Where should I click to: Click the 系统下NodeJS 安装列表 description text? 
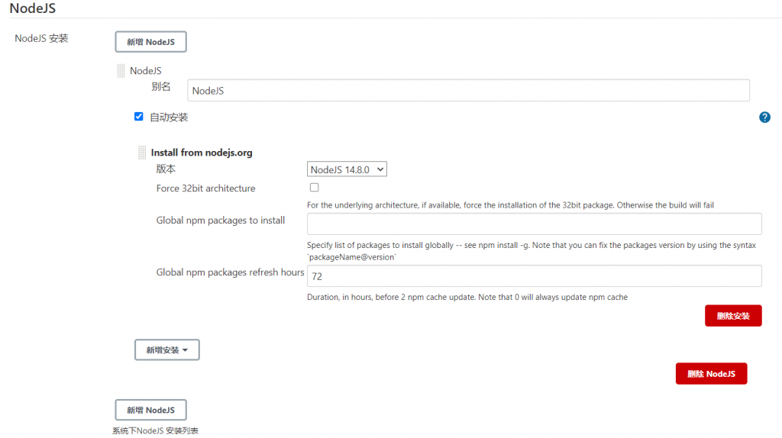point(155,431)
